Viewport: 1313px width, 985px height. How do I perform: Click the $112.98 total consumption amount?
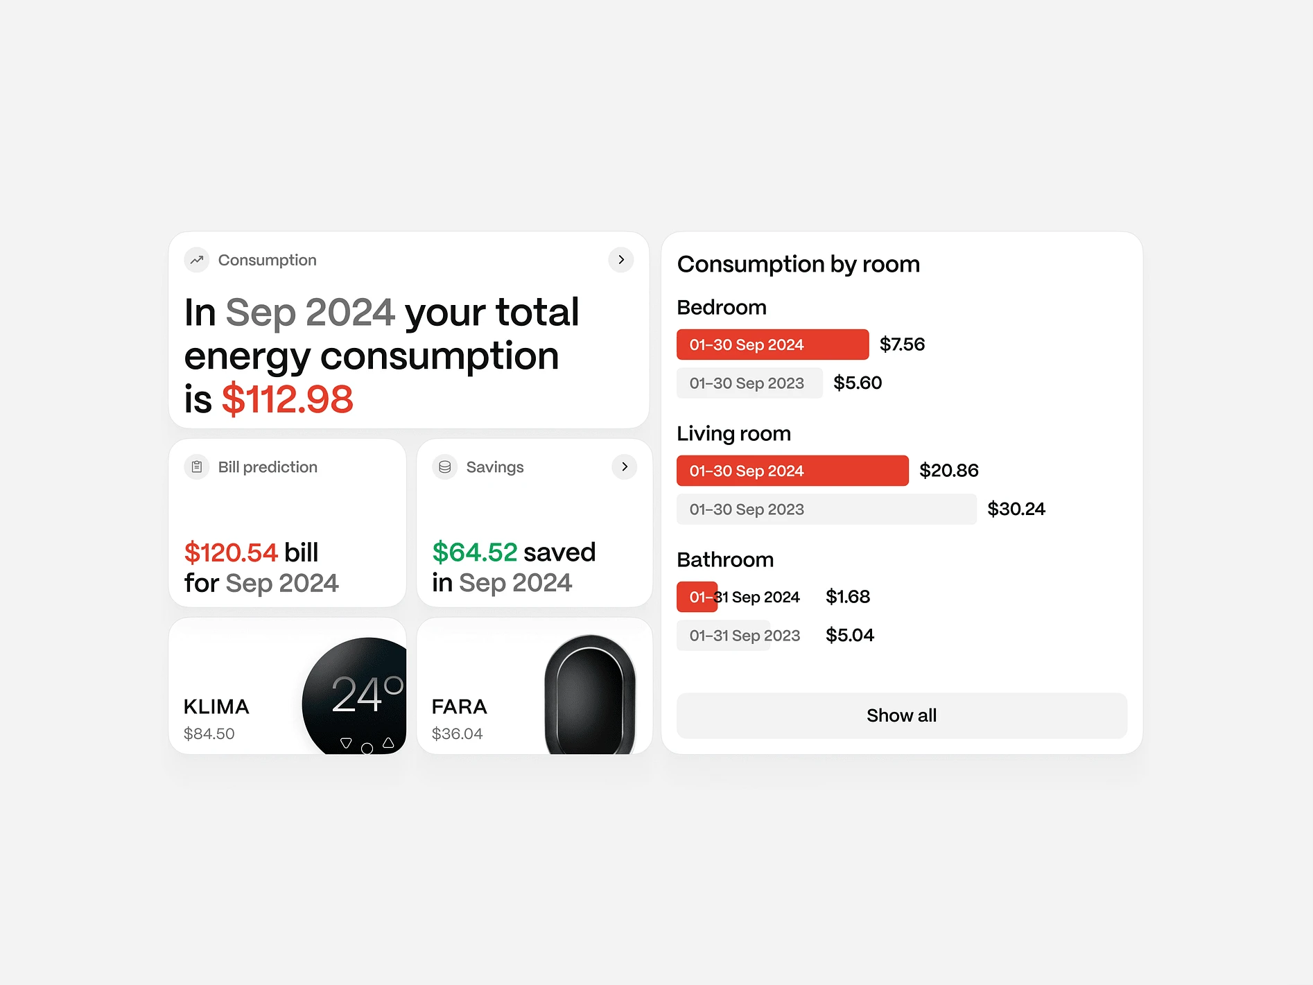point(287,400)
